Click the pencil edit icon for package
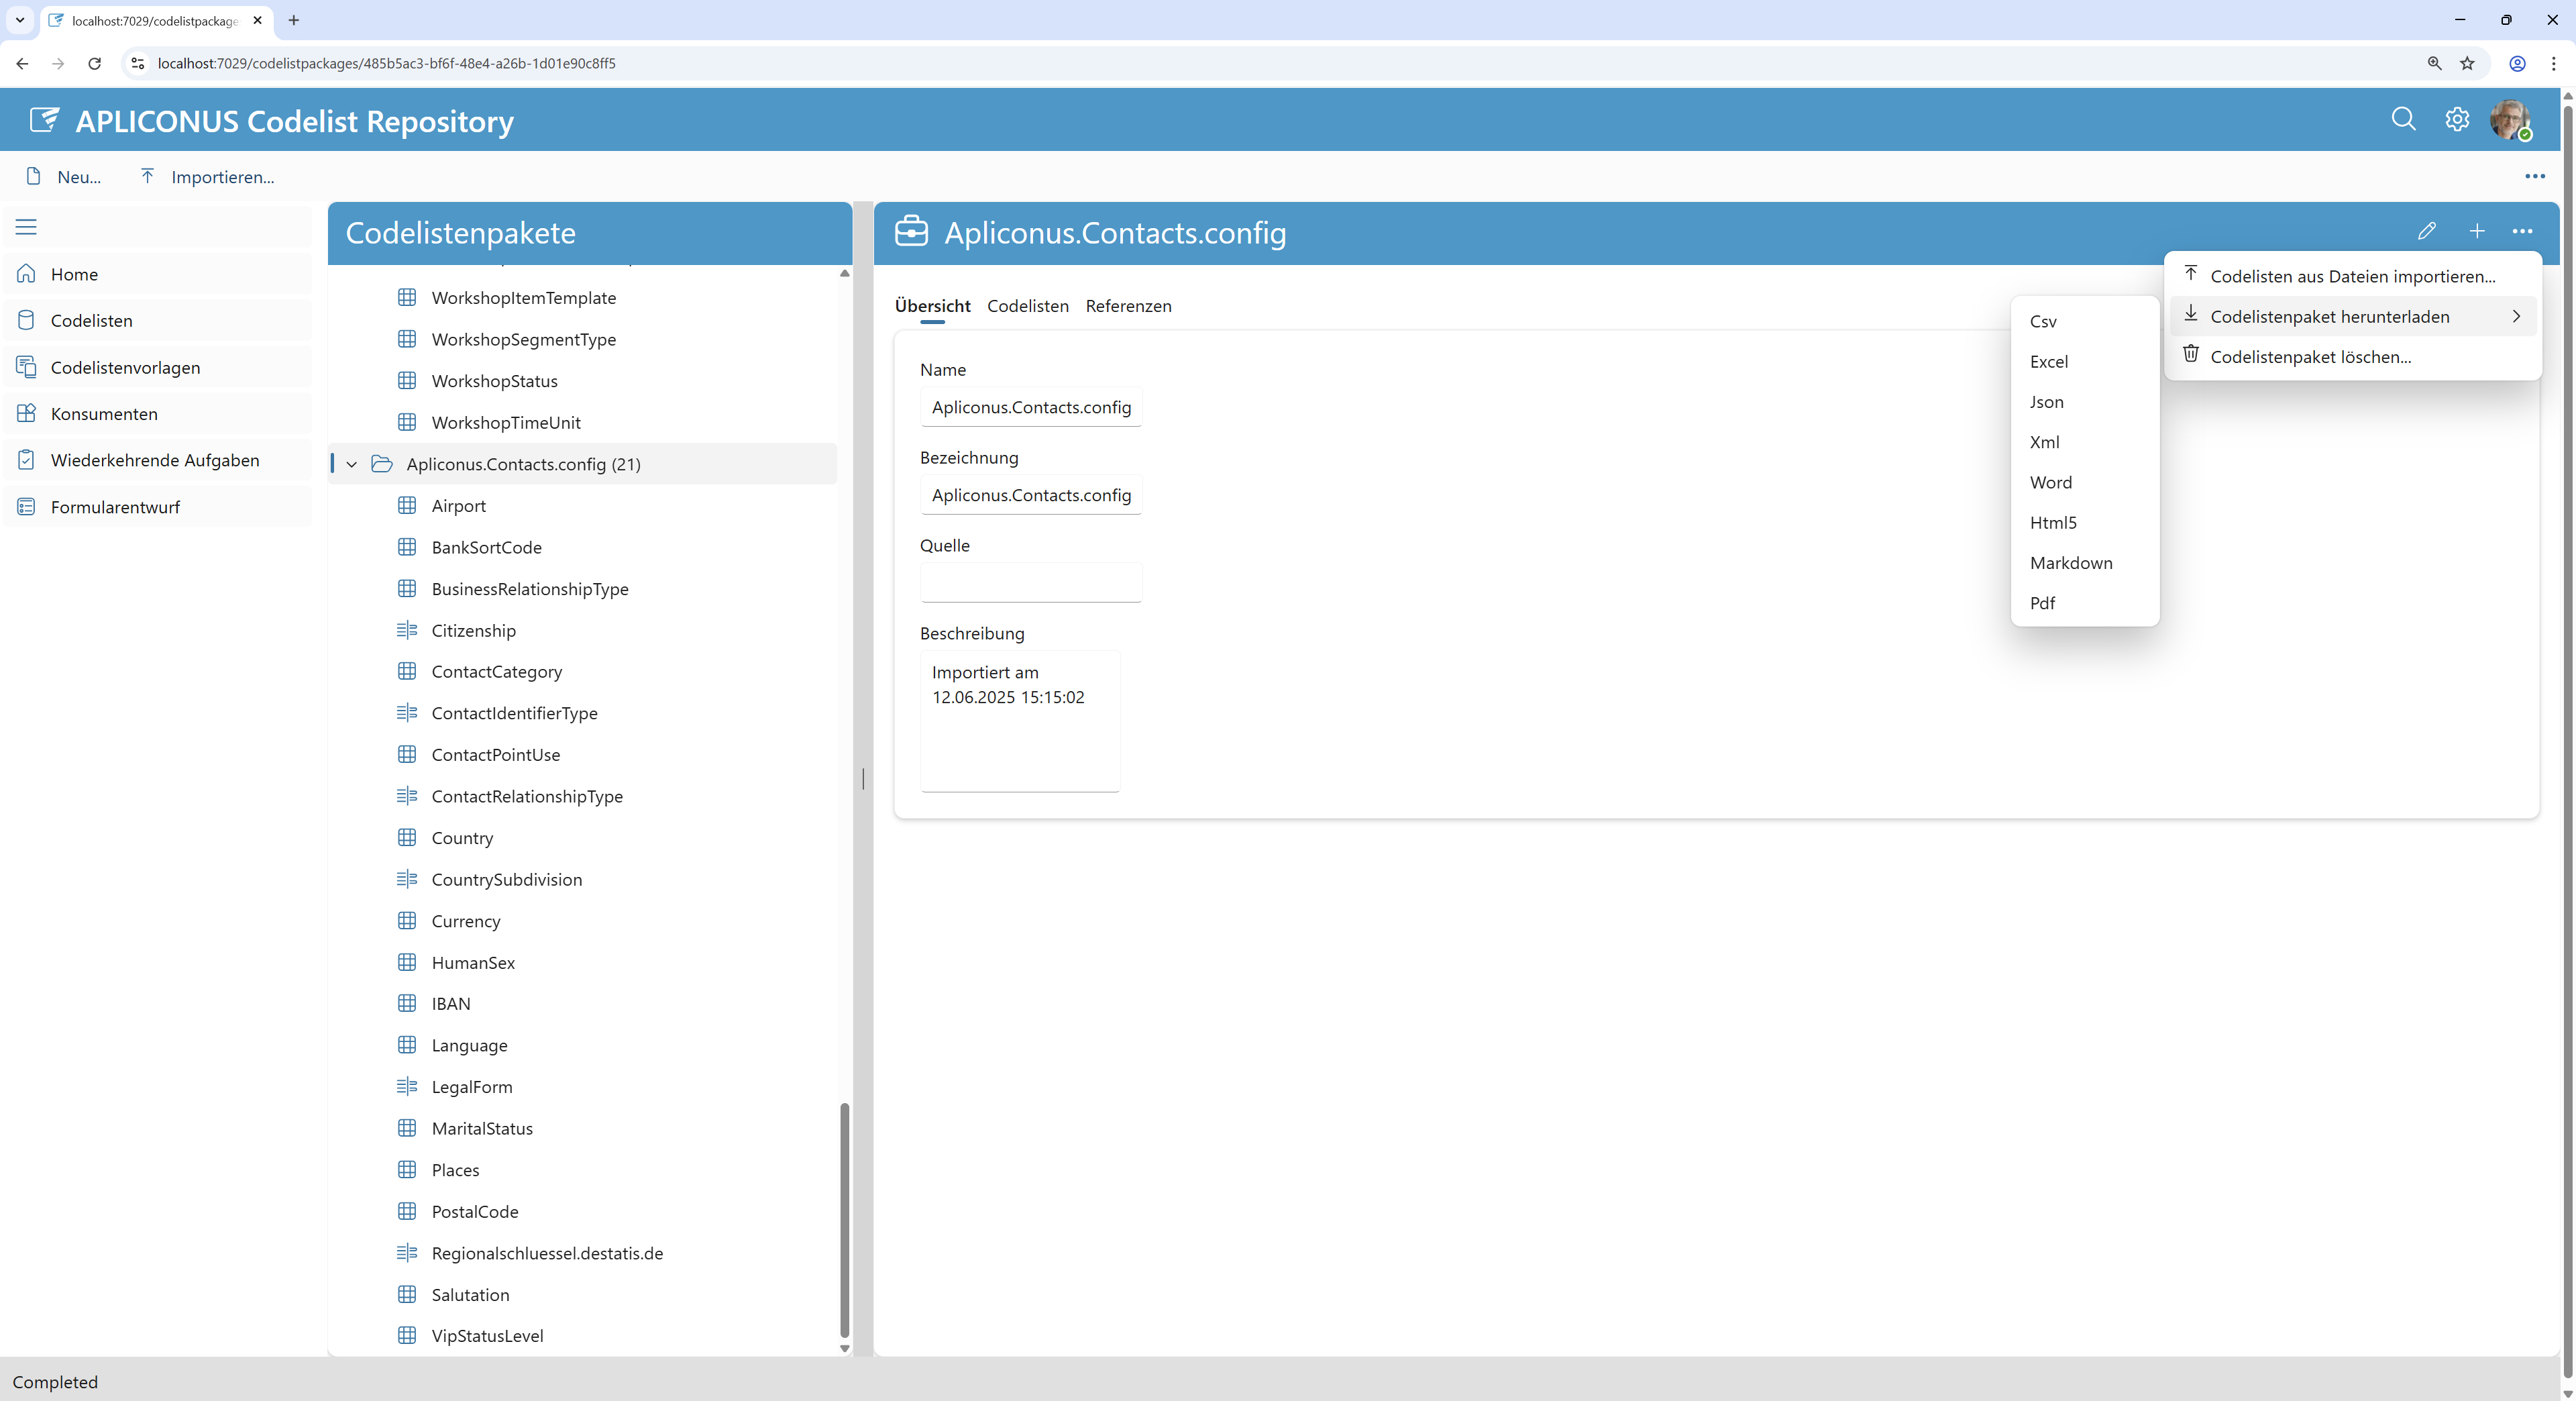 point(2427,232)
